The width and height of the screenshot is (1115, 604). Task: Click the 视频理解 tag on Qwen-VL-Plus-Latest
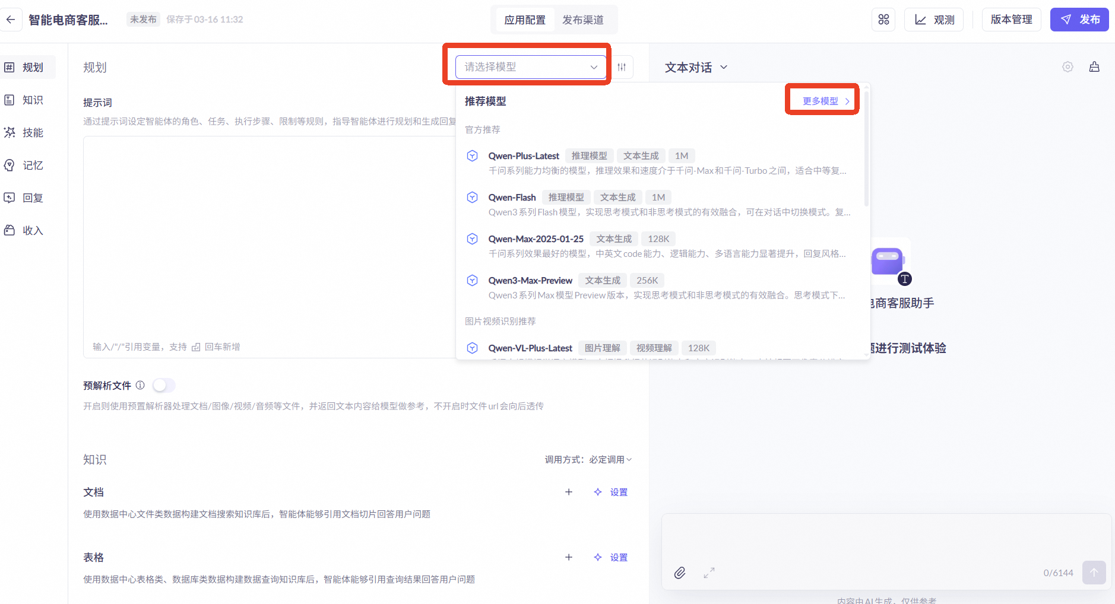tap(654, 348)
